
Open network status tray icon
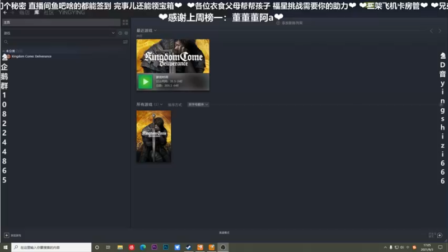[396, 248]
